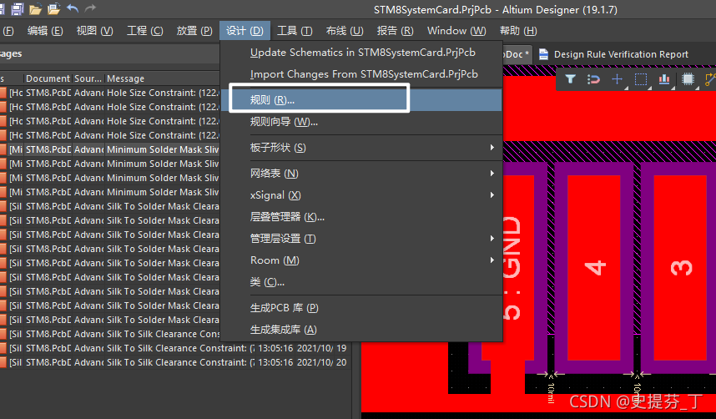Click the Place Component chip icon
The image size is (716, 419).
click(x=688, y=79)
